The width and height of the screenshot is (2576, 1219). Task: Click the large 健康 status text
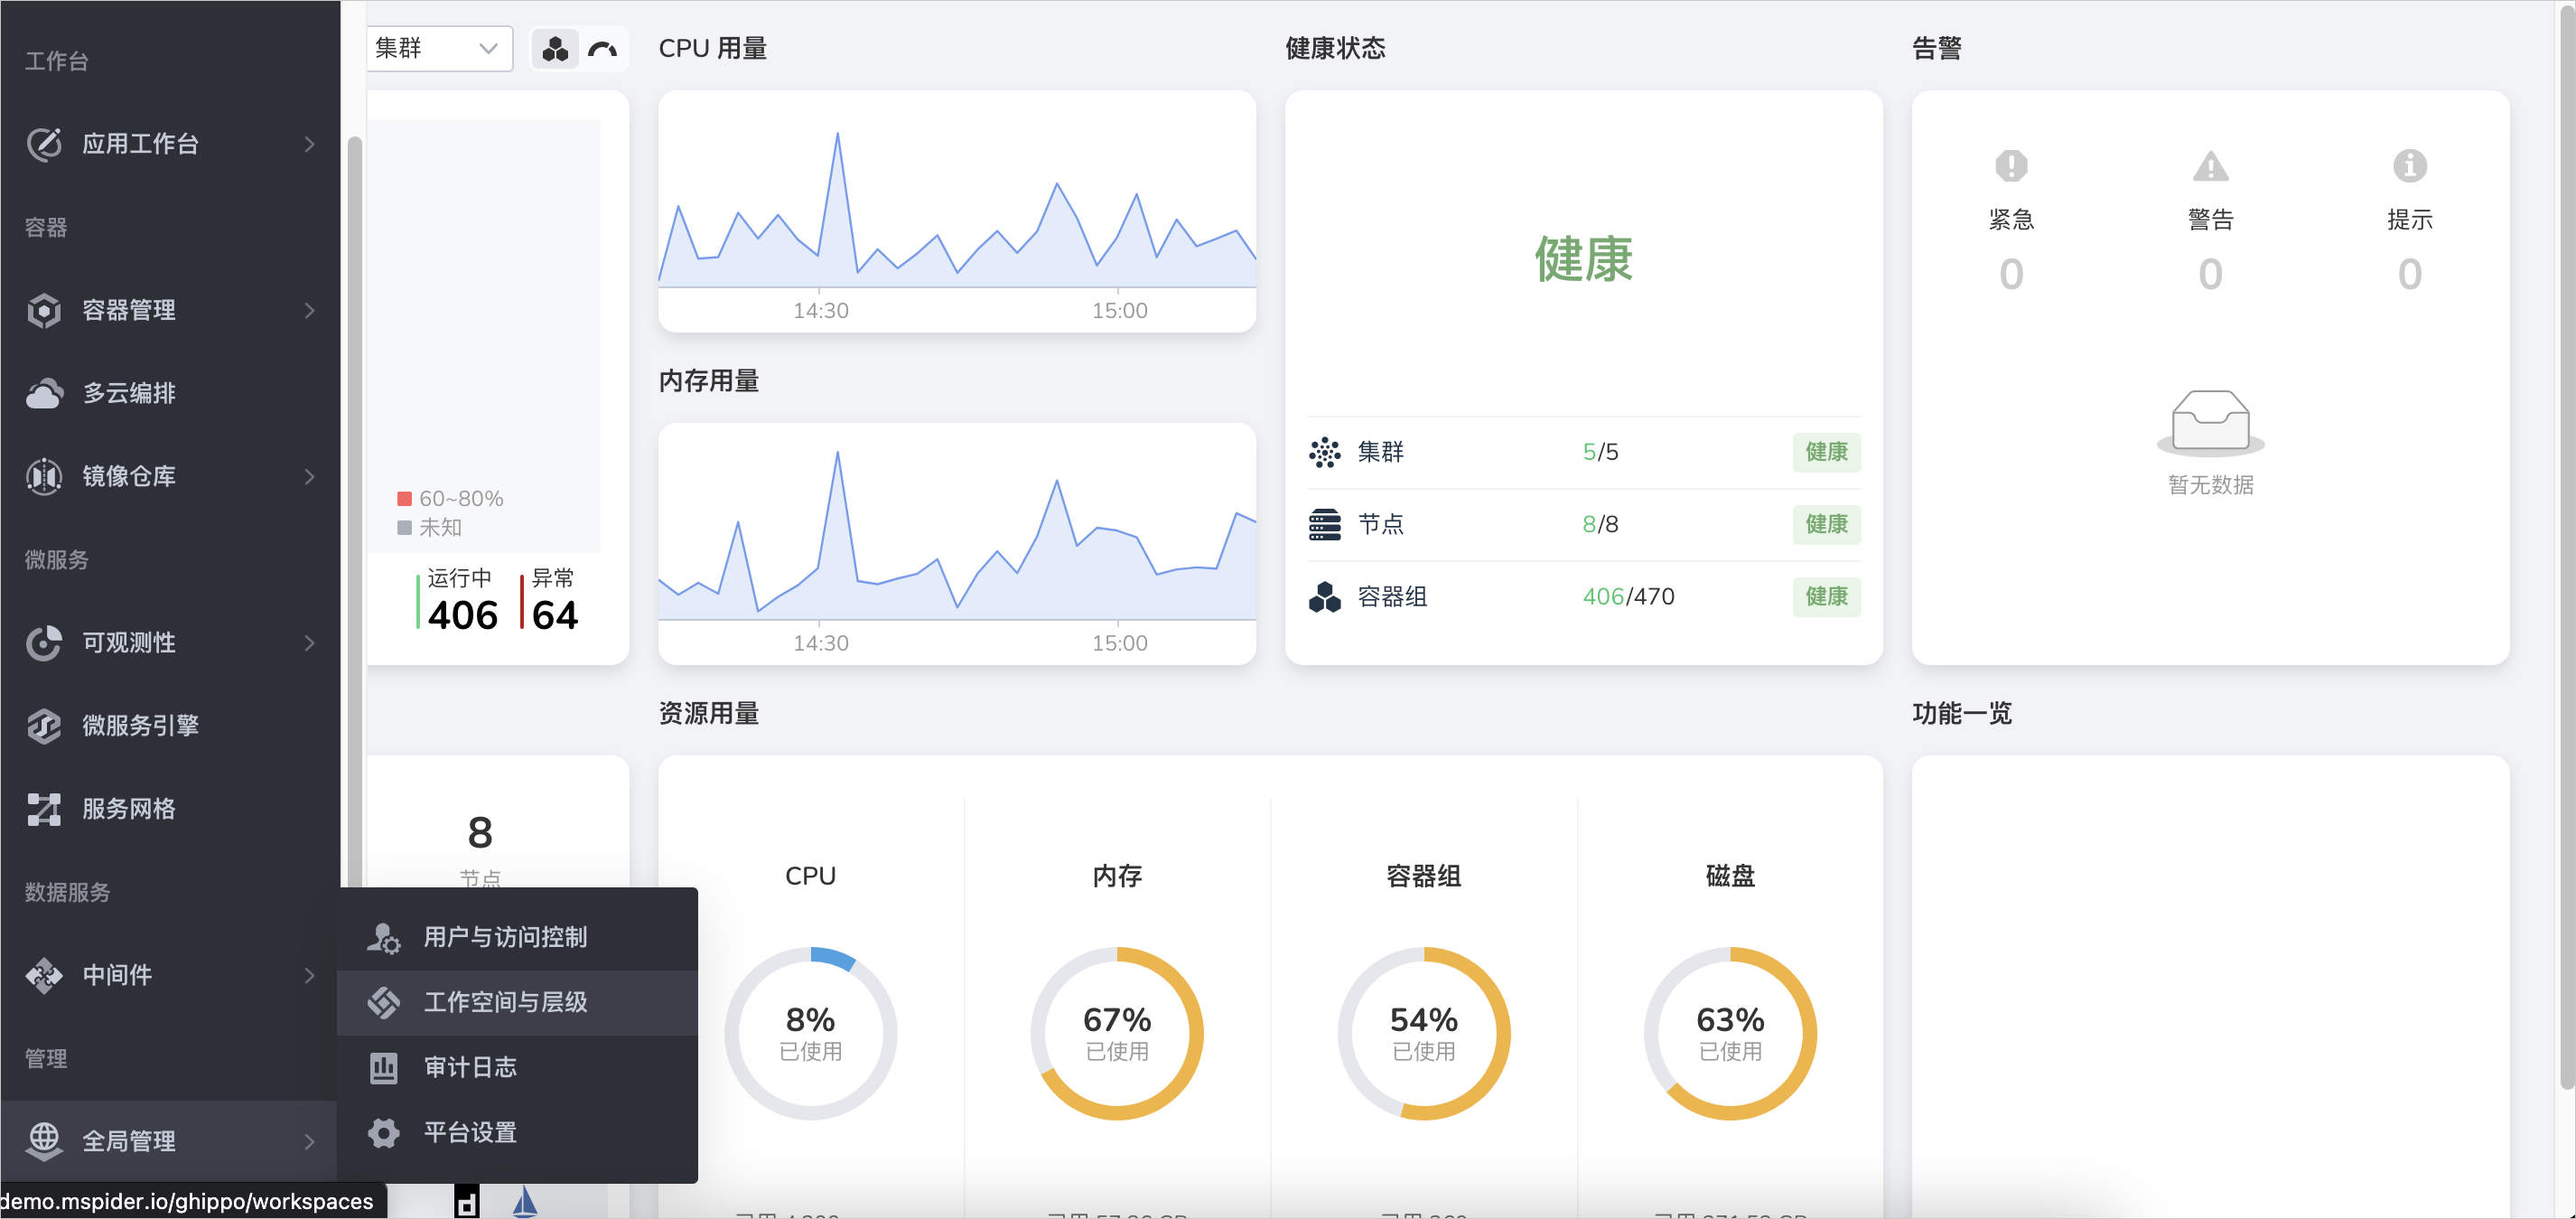(1584, 259)
